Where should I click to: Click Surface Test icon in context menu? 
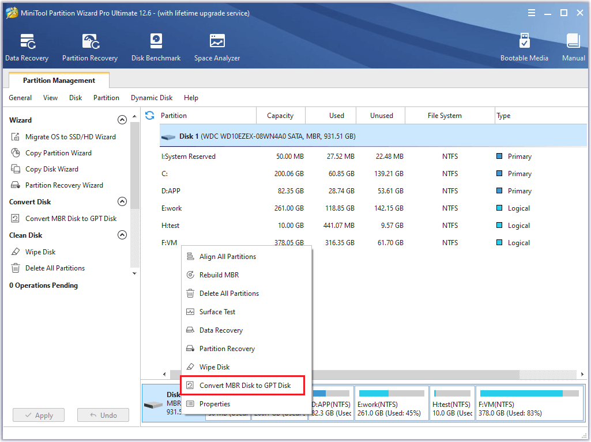click(190, 311)
